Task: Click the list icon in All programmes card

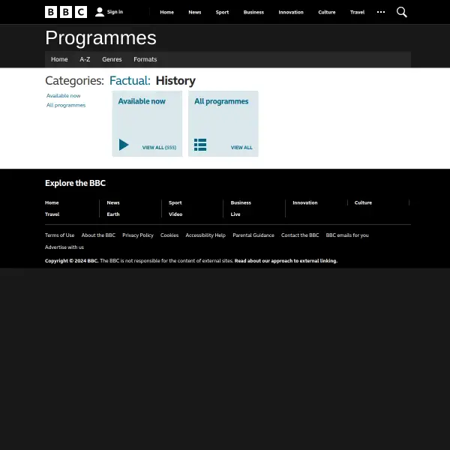Action: 200,145
